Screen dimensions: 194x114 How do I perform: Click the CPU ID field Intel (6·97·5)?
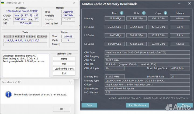tap(23, 15)
